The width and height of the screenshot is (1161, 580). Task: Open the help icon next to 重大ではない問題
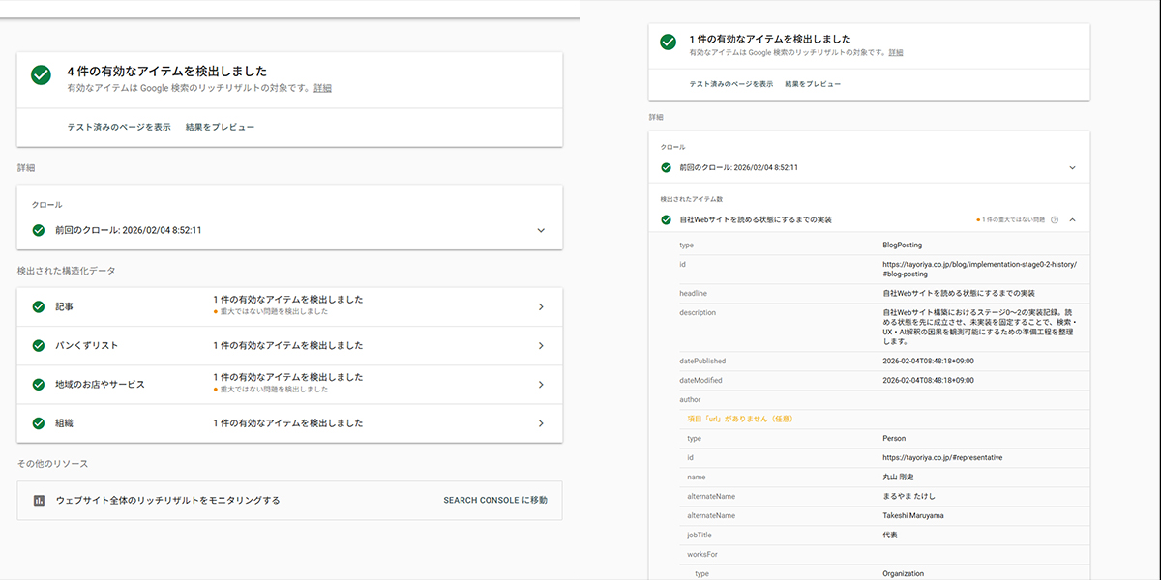[1054, 219]
